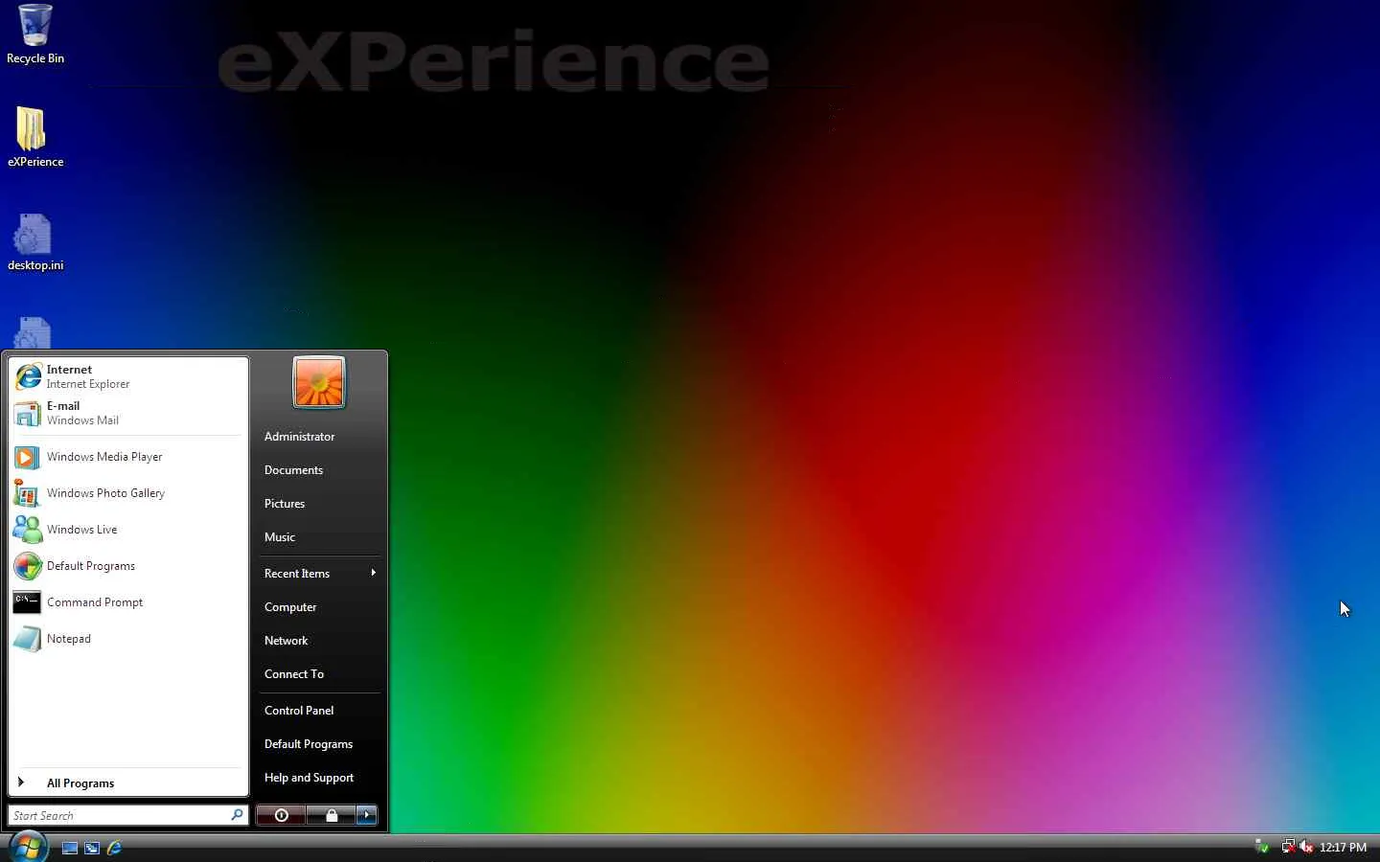This screenshot has width=1380, height=862.
Task: Click the Windows Start orb
Action: [28, 847]
